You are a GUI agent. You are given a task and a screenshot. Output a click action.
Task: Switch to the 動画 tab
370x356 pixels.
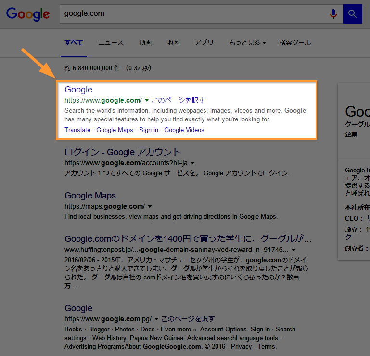click(x=145, y=42)
